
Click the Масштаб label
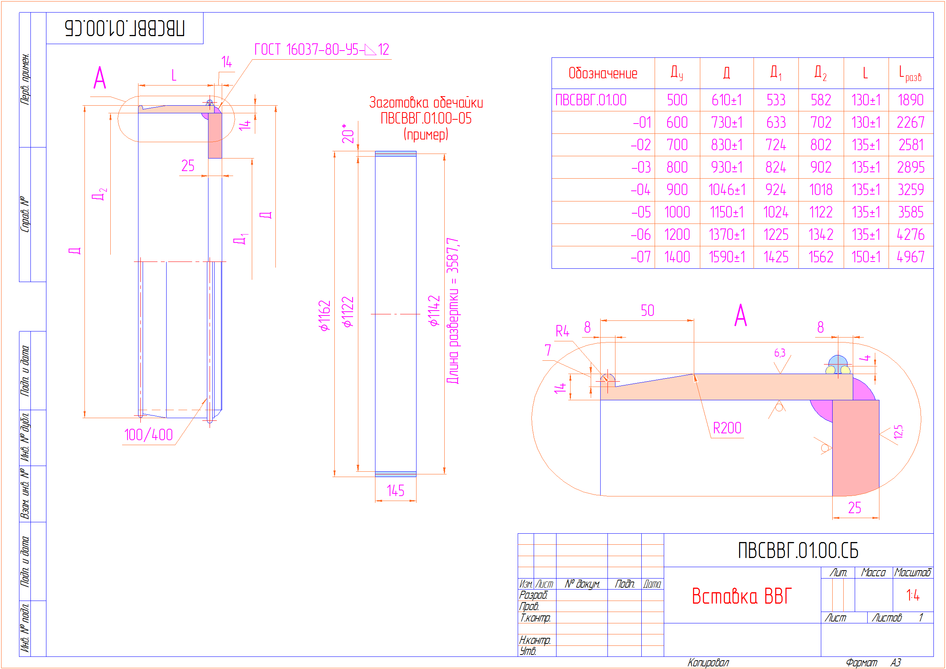(912, 572)
